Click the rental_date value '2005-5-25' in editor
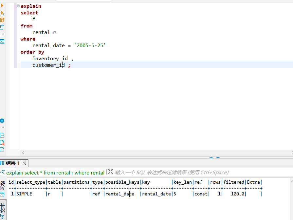Viewport: 293px width, 220px height. pyautogui.click(x=90, y=46)
